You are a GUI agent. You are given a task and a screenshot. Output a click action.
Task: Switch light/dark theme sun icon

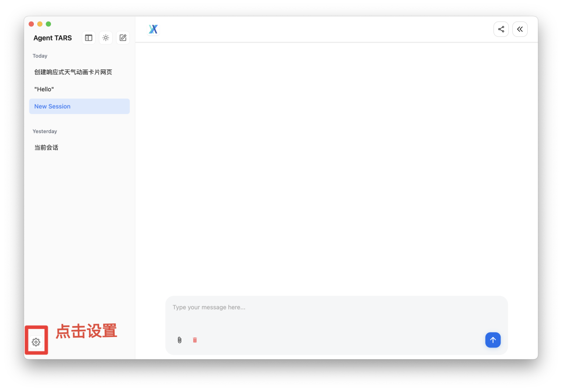(x=106, y=38)
